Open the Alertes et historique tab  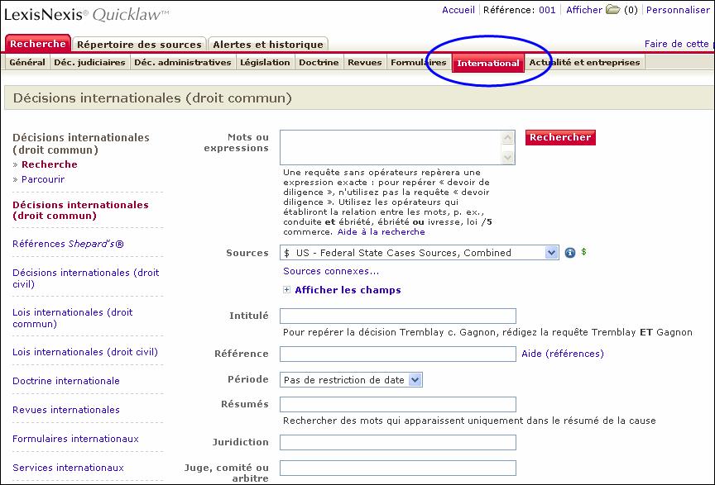tap(268, 45)
